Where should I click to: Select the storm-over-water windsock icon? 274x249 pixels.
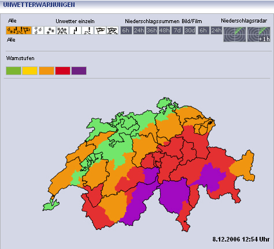coord(113,31)
